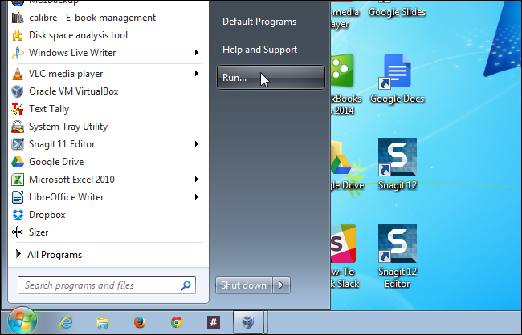Open the Shut down options arrow
The width and height of the screenshot is (522, 335).
(281, 285)
